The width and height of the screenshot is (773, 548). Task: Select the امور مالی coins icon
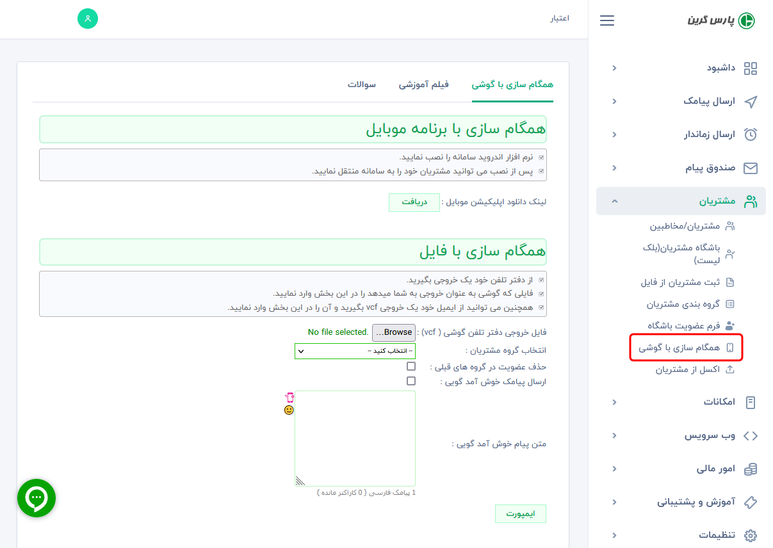(x=751, y=469)
